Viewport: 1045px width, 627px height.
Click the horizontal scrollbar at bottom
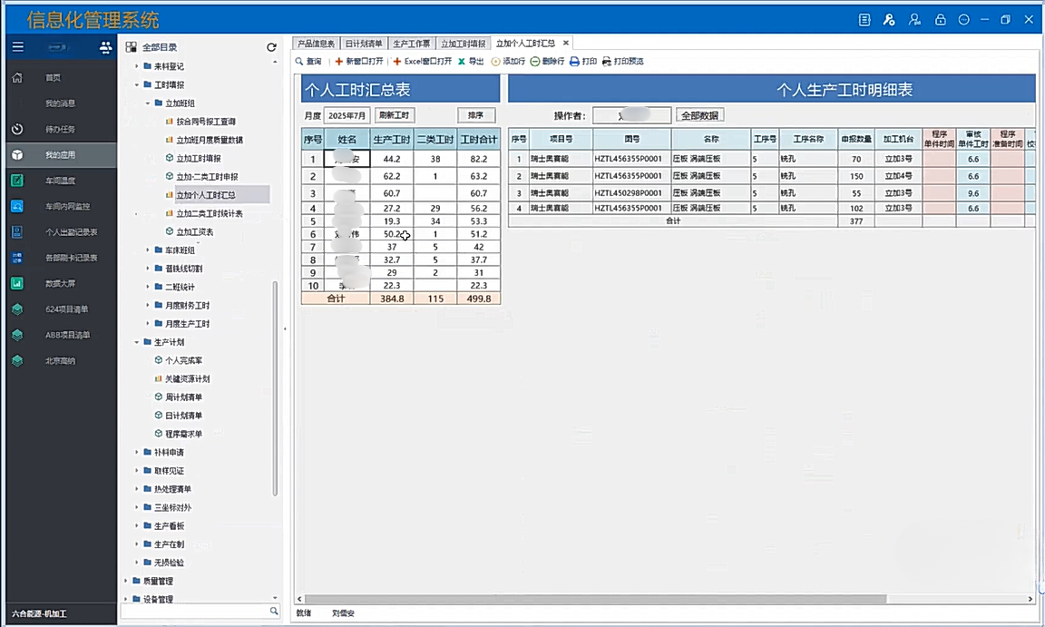(635, 599)
